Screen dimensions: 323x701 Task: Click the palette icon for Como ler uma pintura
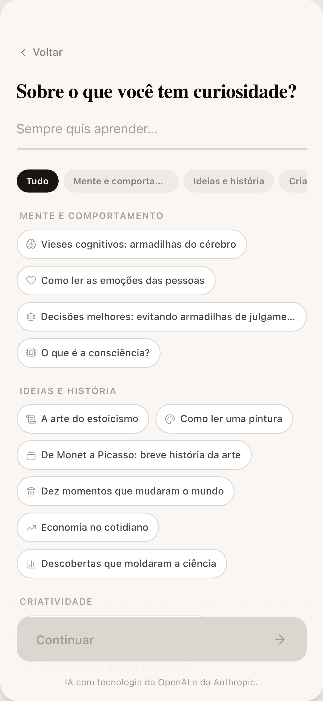point(170,419)
